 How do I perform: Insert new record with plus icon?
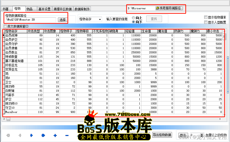[55, 135]
